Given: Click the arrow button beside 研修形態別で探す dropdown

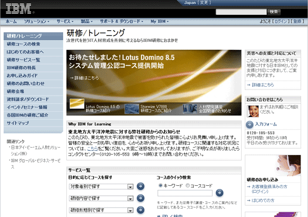Looking at the screenshot, I should [x=140, y=210].
